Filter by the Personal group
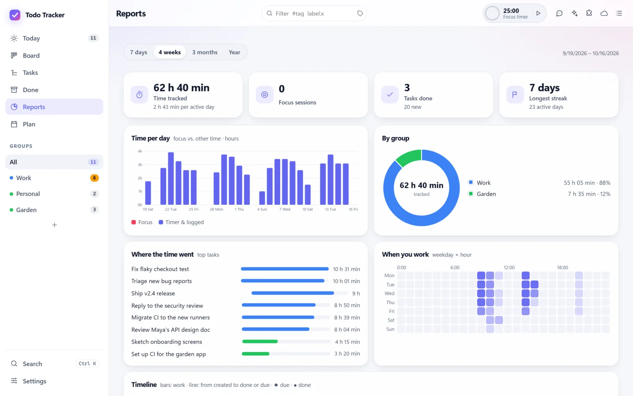This screenshot has width=633, height=396. [x=54, y=194]
